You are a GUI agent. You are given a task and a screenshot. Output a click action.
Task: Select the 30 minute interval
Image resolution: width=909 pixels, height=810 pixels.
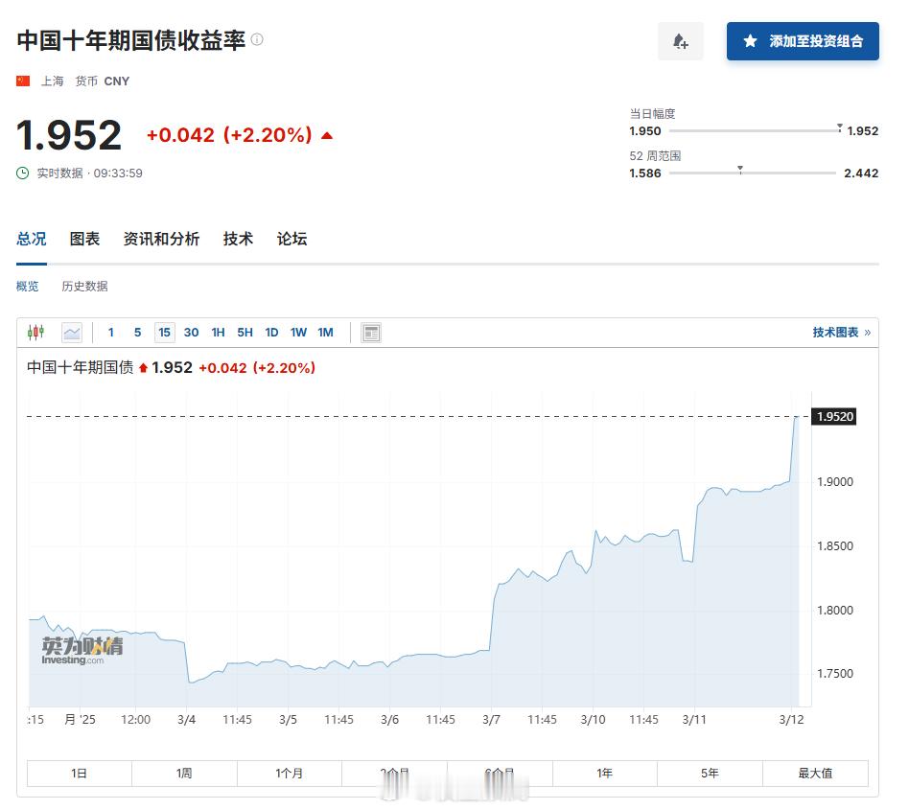click(192, 333)
